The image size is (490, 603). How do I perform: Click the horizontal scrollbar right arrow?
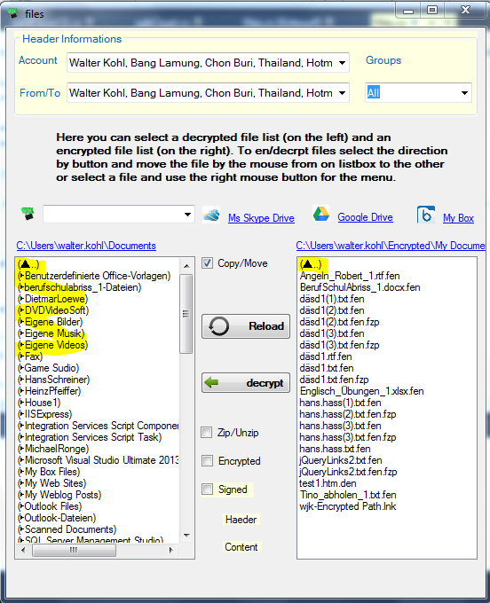[171, 551]
